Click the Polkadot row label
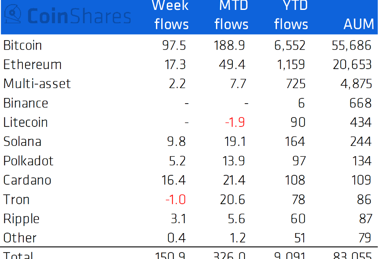The image size is (378, 259). tap(28, 161)
